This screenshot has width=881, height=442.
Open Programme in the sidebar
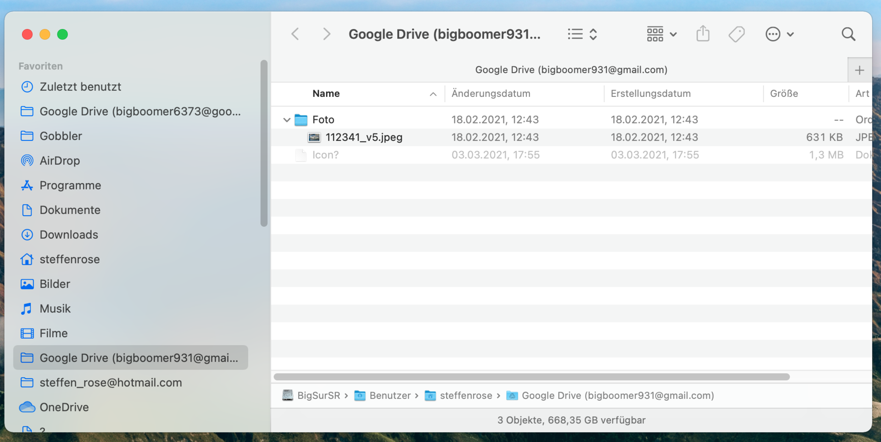click(x=70, y=185)
